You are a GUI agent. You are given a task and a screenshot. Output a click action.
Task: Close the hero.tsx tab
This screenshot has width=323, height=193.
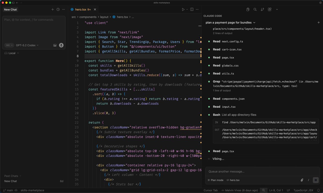click(x=95, y=9)
